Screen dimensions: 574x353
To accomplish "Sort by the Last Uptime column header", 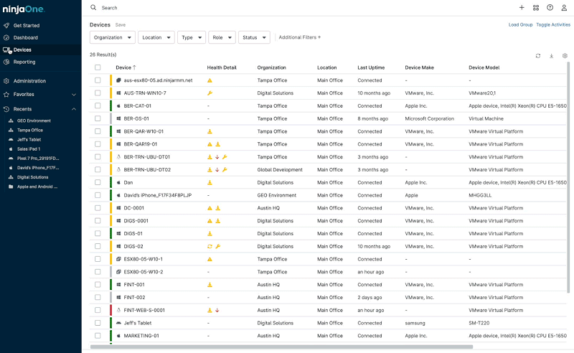I will click(371, 67).
